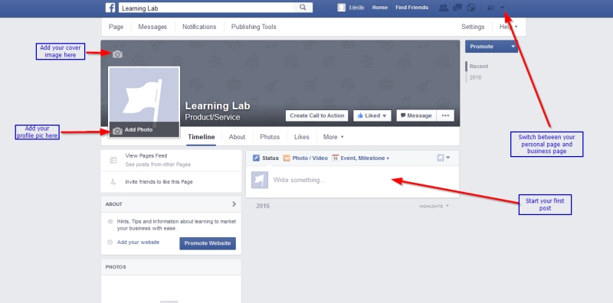Open page Settings

pyautogui.click(x=473, y=27)
